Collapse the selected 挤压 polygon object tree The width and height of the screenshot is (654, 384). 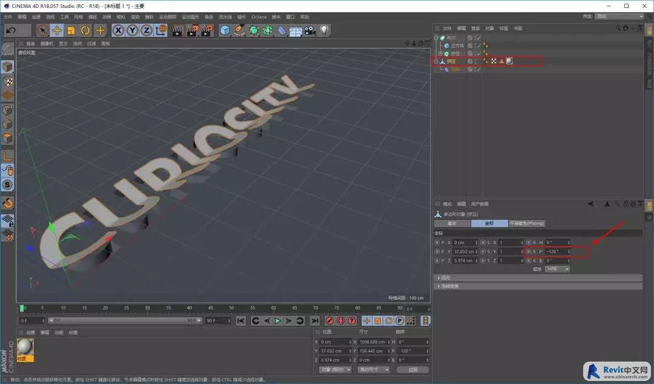tap(436, 61)
